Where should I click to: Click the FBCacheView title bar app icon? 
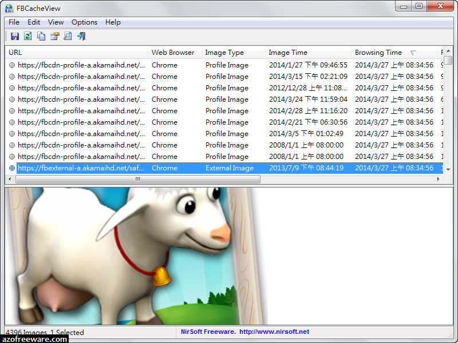9,8
